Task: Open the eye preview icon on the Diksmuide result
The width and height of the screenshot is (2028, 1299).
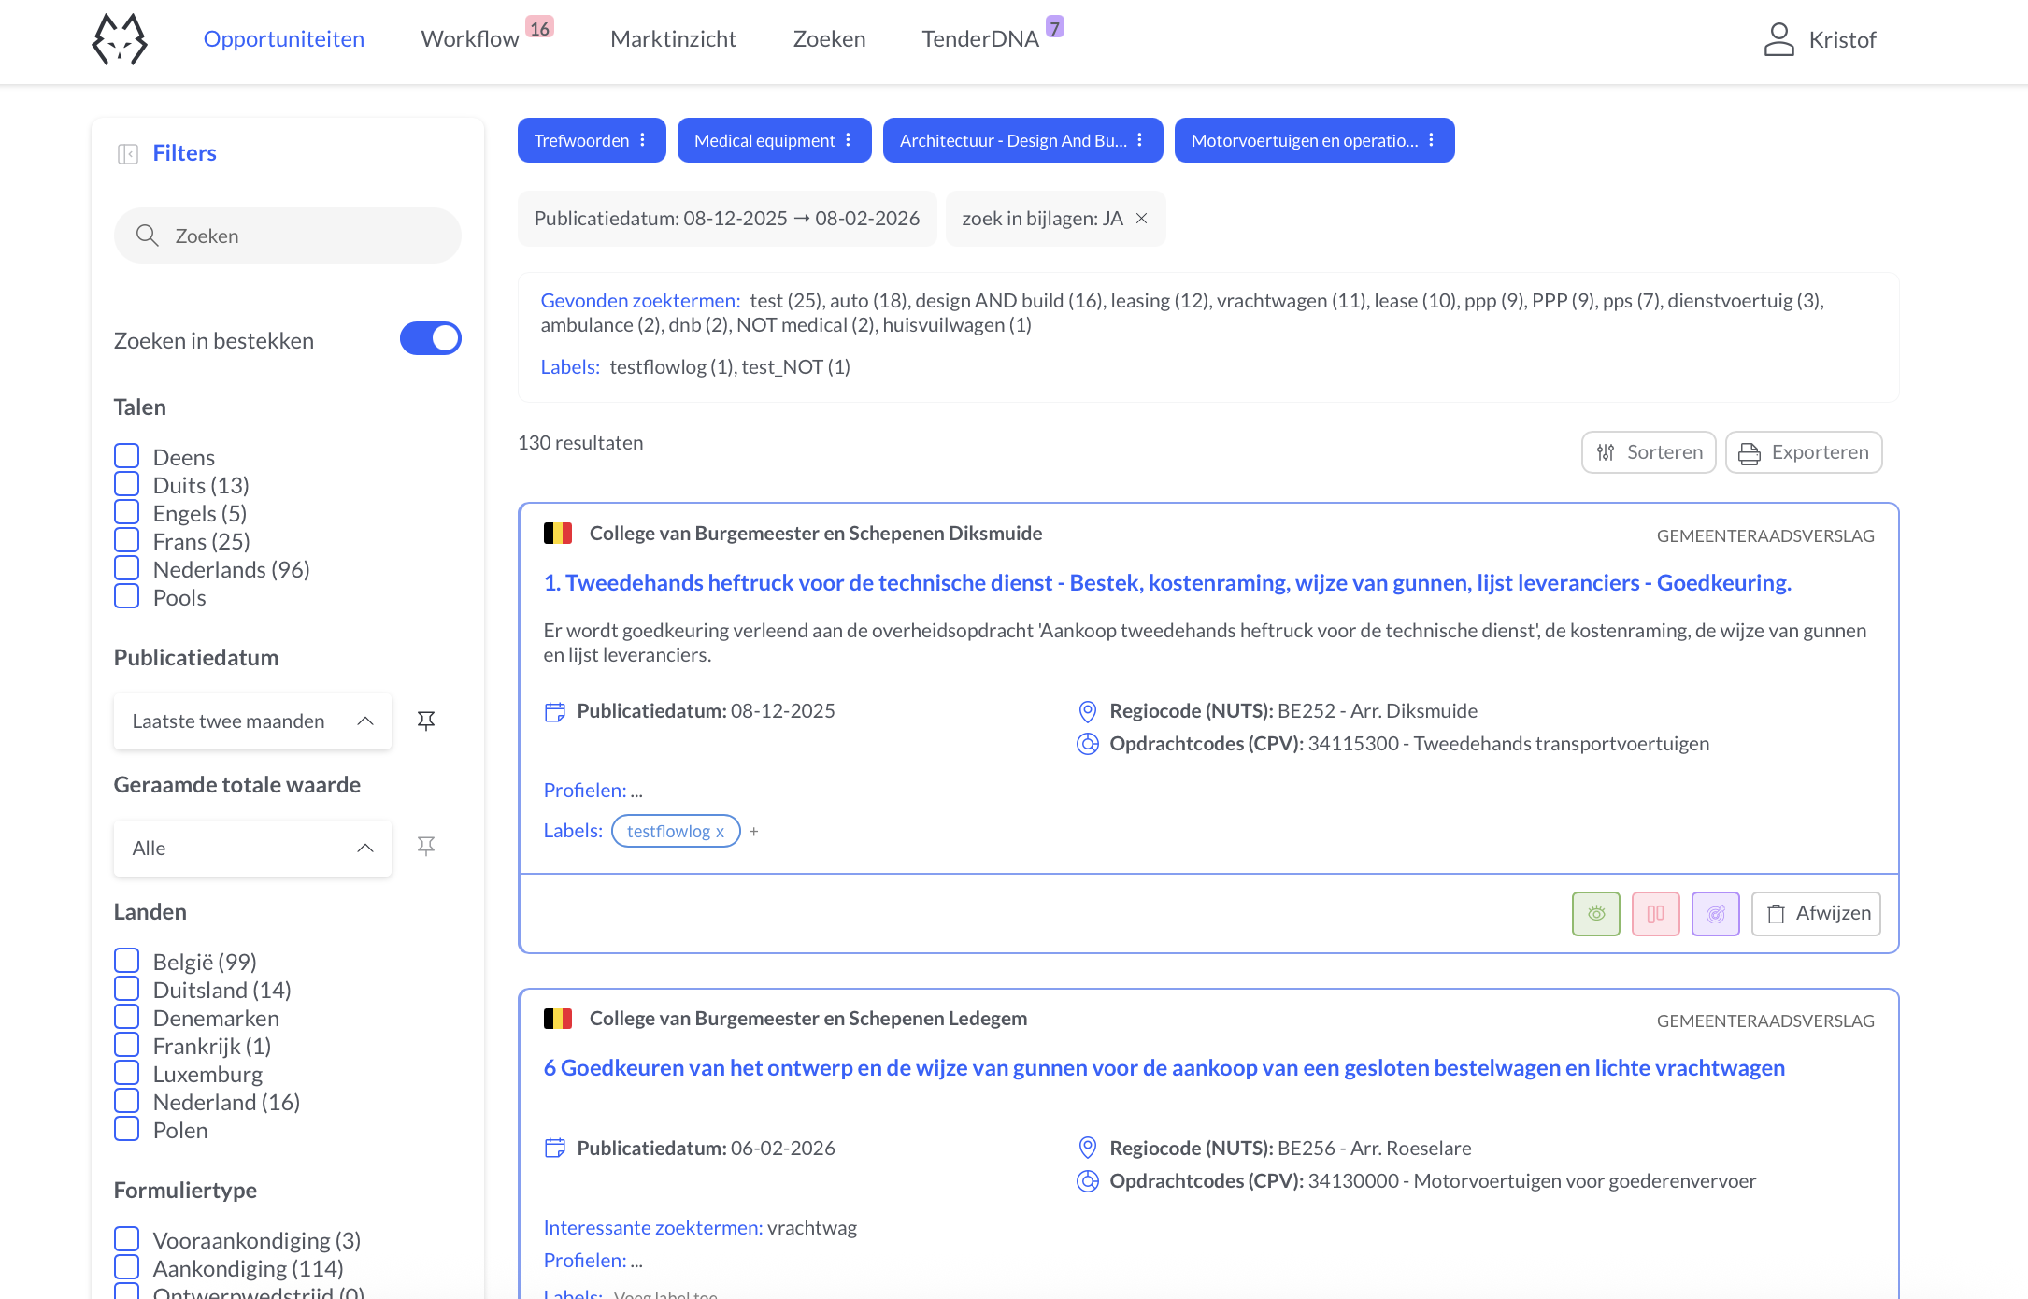Action: [1595, 913]
